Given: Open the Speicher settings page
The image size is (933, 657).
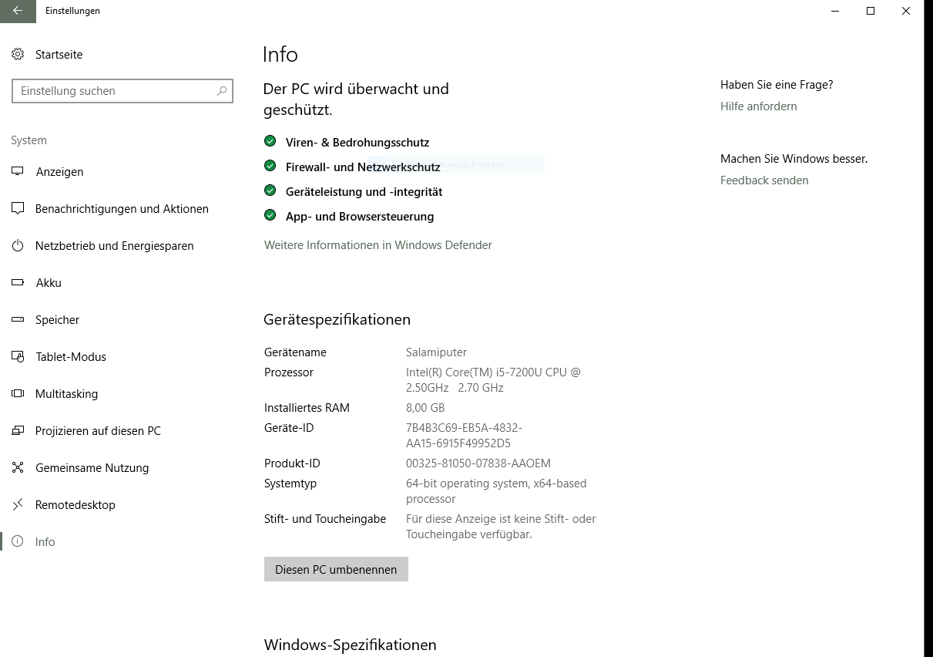Looking at the screenshot, I should pyautogui.click(x=57, y=320).
